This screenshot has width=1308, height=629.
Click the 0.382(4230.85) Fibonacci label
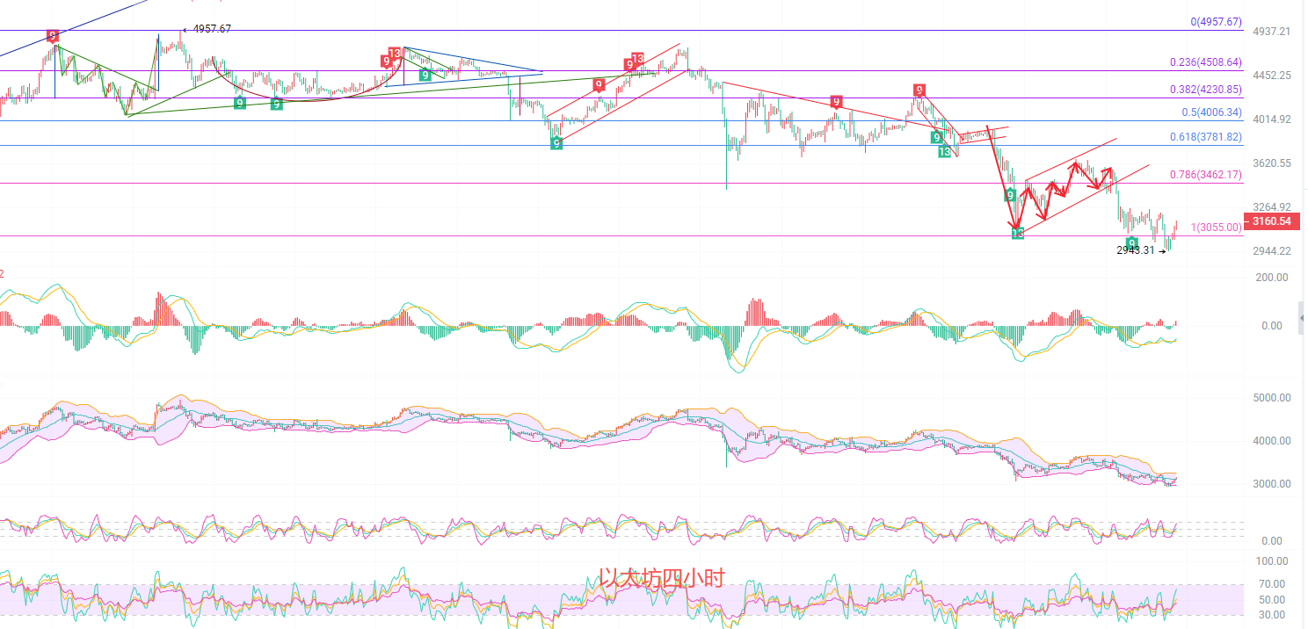tap(1205, 90)
